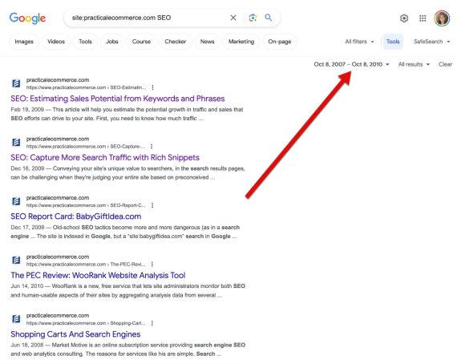Click favicon of the BabyGiftIdea.com result
Viewport: 457px width, 364px height.
coord(16,201)
